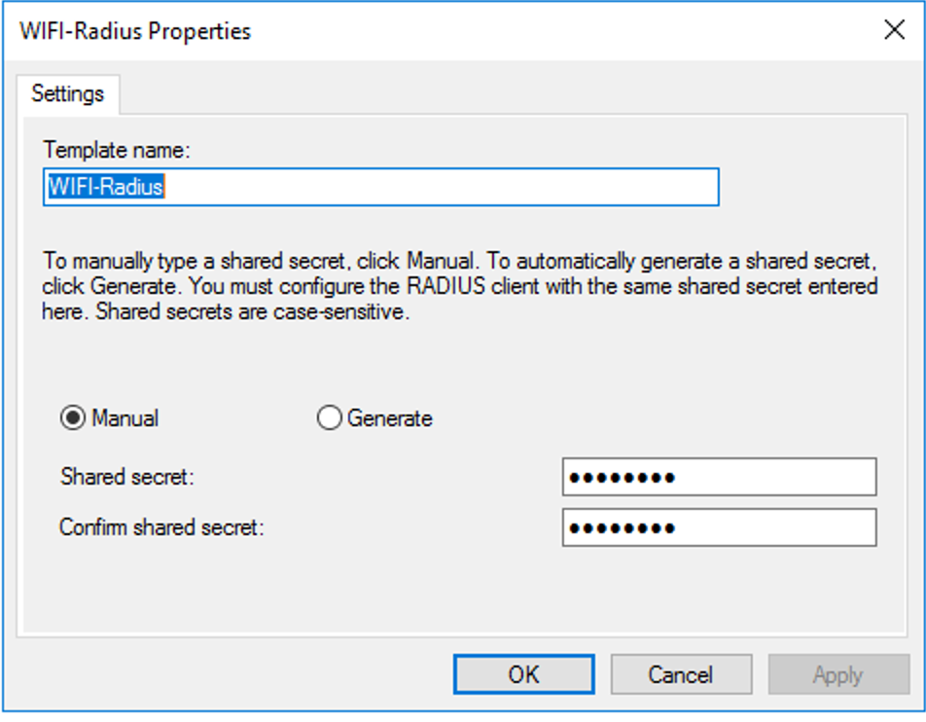The height and width of the screenshot is (722, 926).
Task: Click the shared secret instruction paragraph
Action: 459,288
